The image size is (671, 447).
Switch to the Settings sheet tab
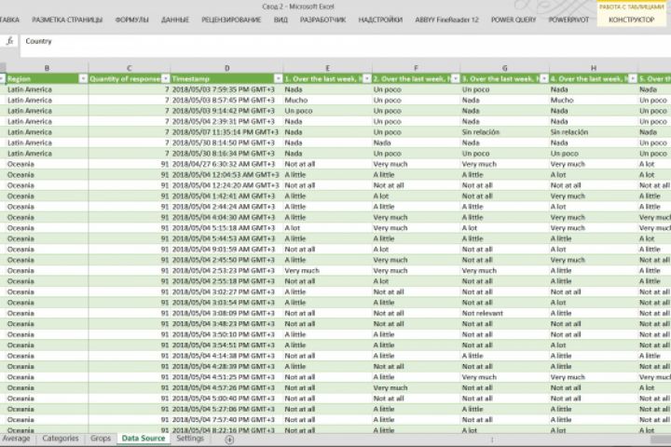(x=190, y=439)
